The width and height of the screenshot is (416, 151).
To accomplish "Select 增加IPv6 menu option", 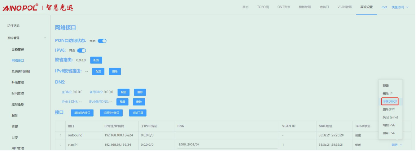I will point(389,125).
